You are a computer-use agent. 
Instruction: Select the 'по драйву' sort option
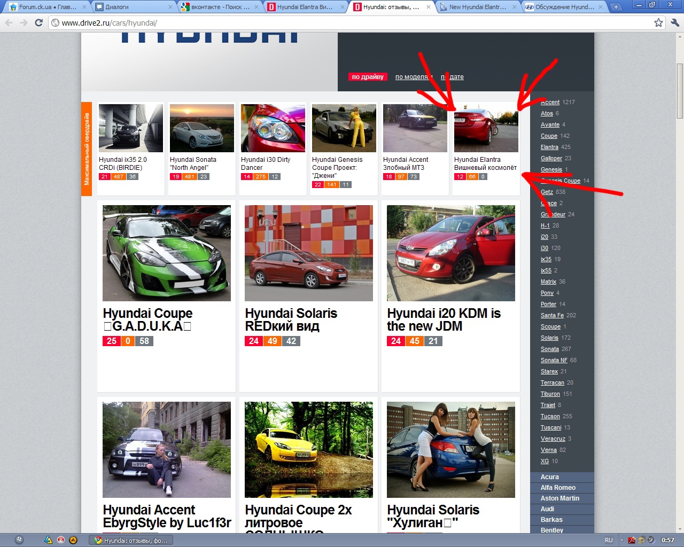pos(368,77)
